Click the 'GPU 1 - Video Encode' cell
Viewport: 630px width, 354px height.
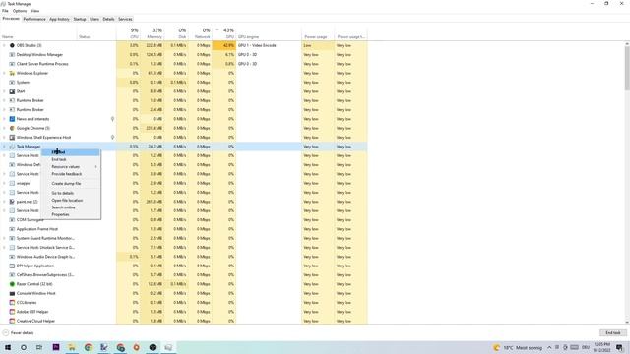(269, 45)
